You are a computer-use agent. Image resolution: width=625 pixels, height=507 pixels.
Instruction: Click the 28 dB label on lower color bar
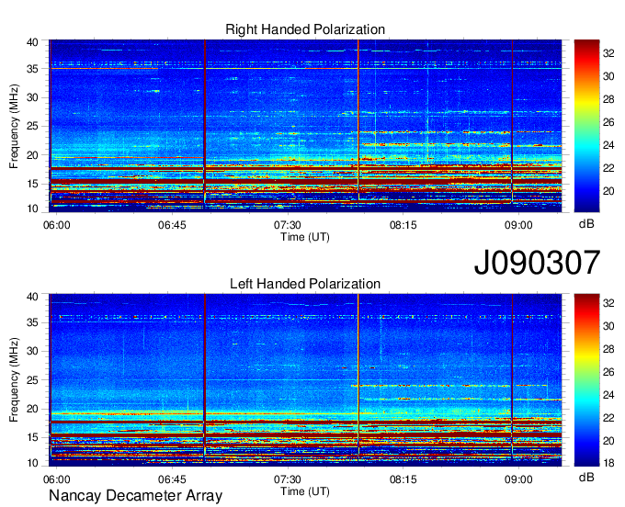coord(608,350)
